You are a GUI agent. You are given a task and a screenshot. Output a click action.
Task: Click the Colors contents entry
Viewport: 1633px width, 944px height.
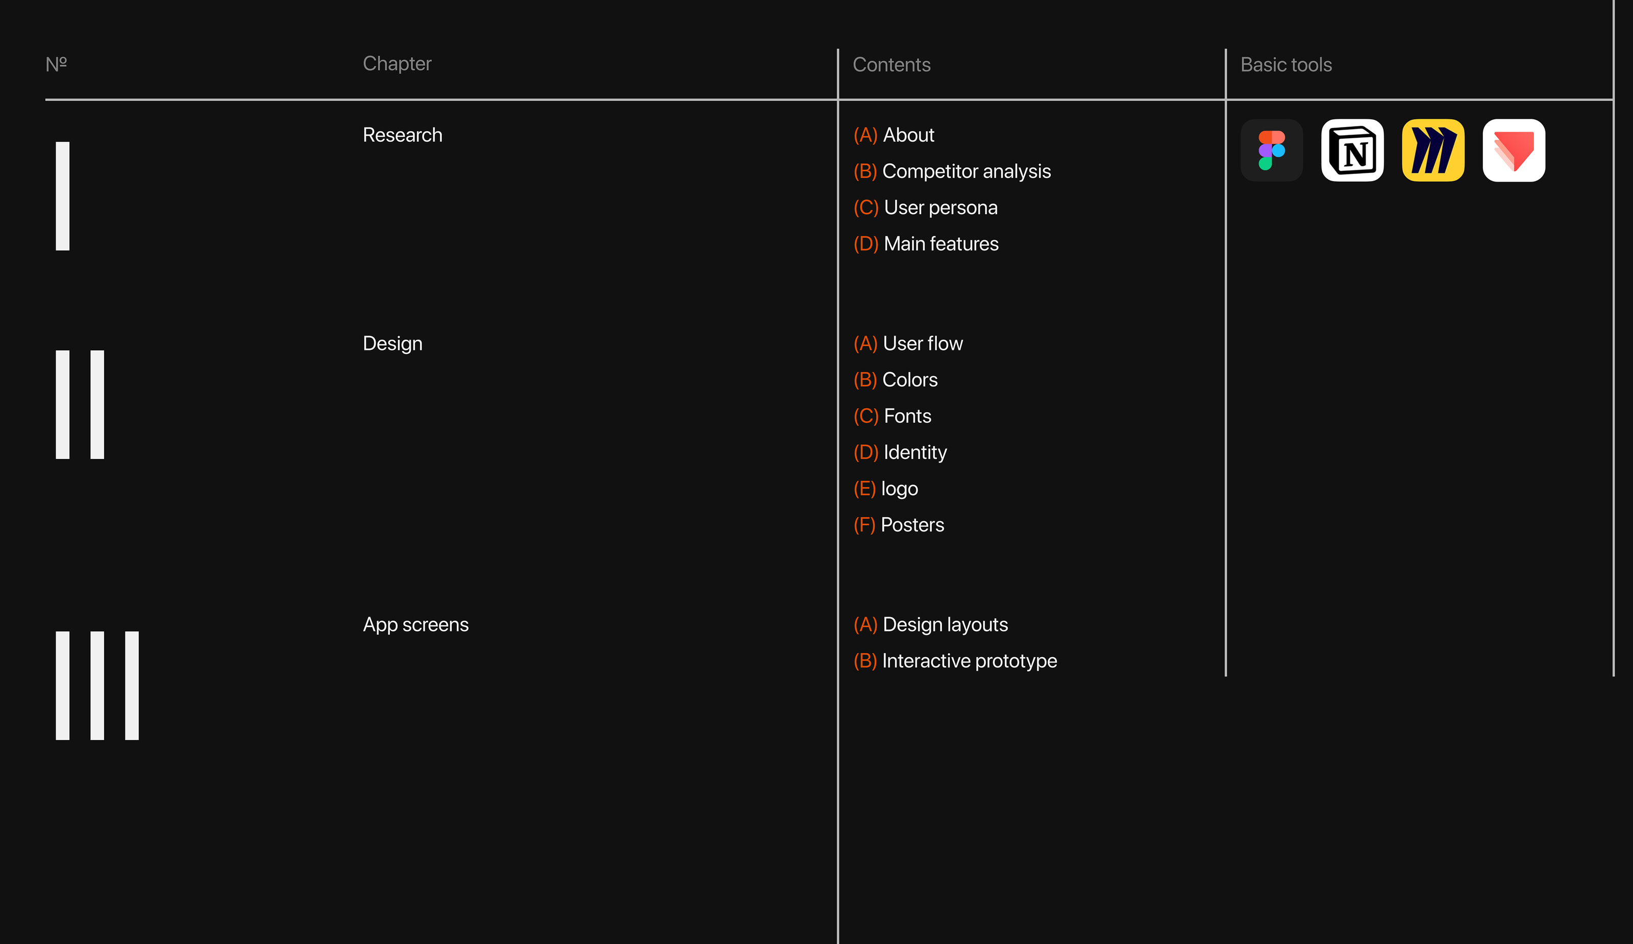896,380
